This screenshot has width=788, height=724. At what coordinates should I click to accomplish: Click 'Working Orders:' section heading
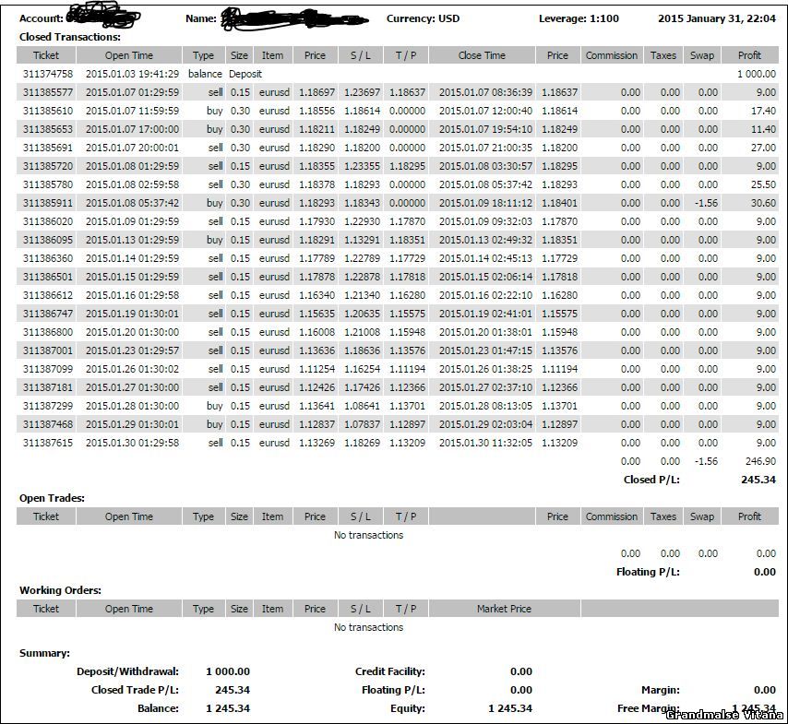(x=60, y=590)
